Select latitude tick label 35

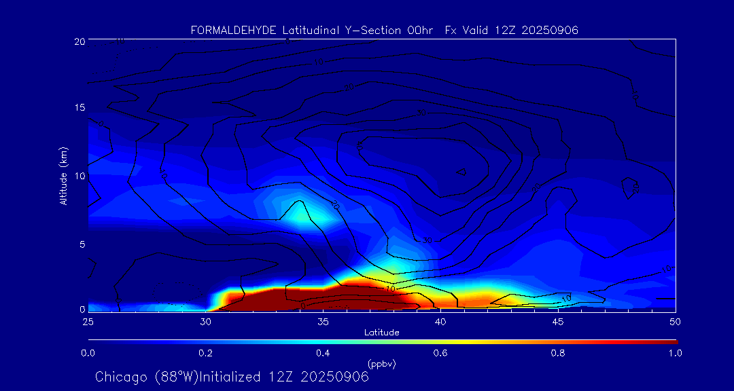pyautogui.click(x=323, y=321)
